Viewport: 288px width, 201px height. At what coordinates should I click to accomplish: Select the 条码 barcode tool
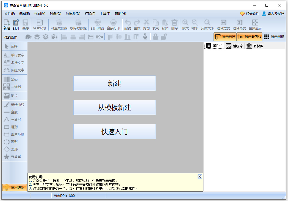12,79
